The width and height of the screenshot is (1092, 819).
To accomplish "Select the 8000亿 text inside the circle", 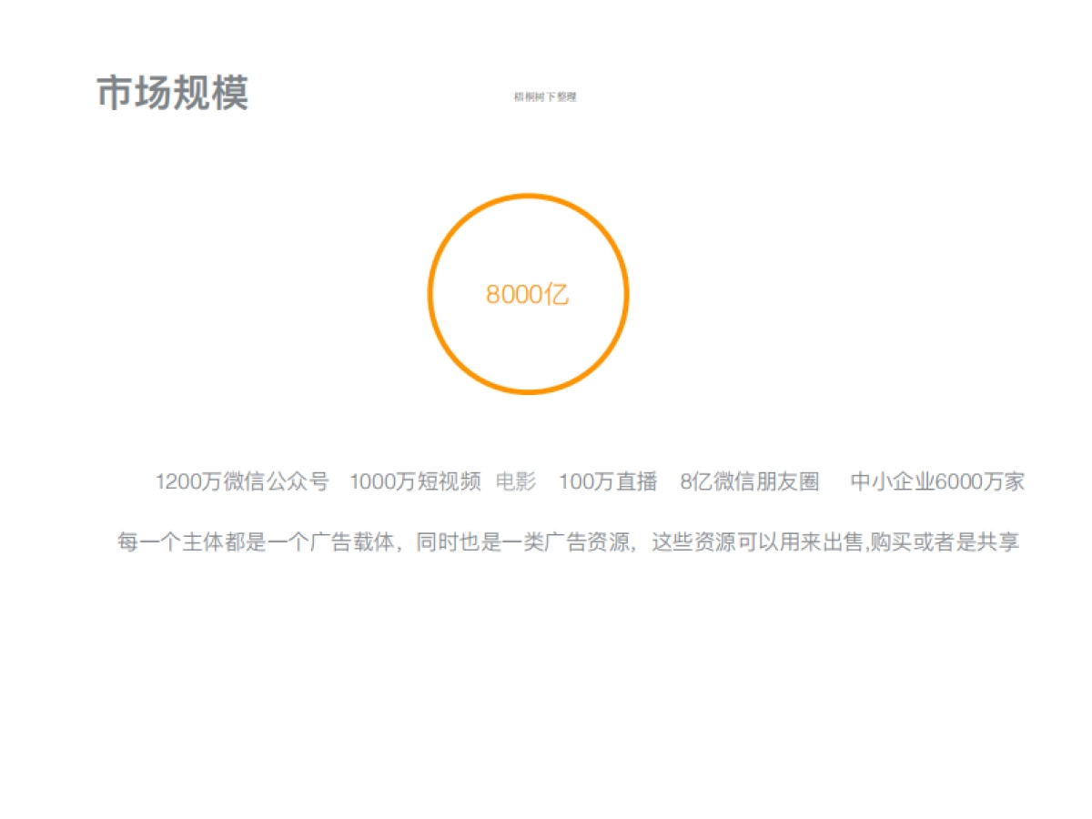I will click(530, 293).
